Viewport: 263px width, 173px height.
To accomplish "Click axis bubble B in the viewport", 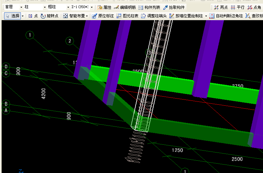I will click(x=6, y=104).
